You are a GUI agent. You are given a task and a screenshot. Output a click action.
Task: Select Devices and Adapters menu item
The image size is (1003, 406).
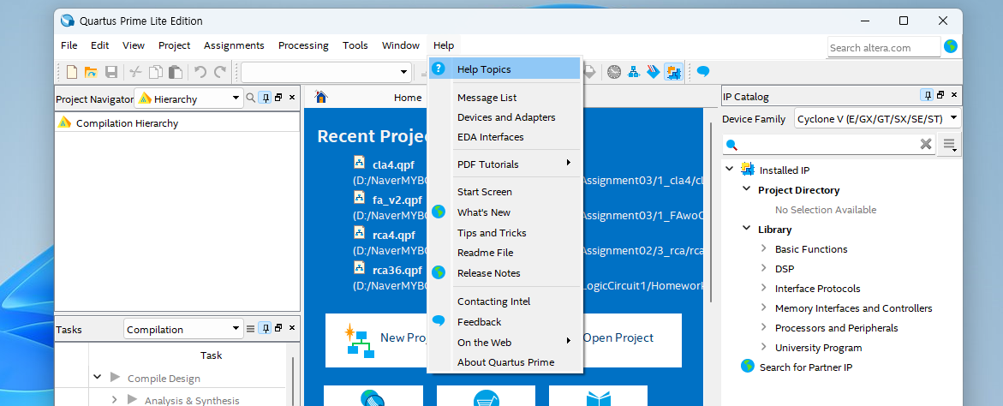(504, 117)
